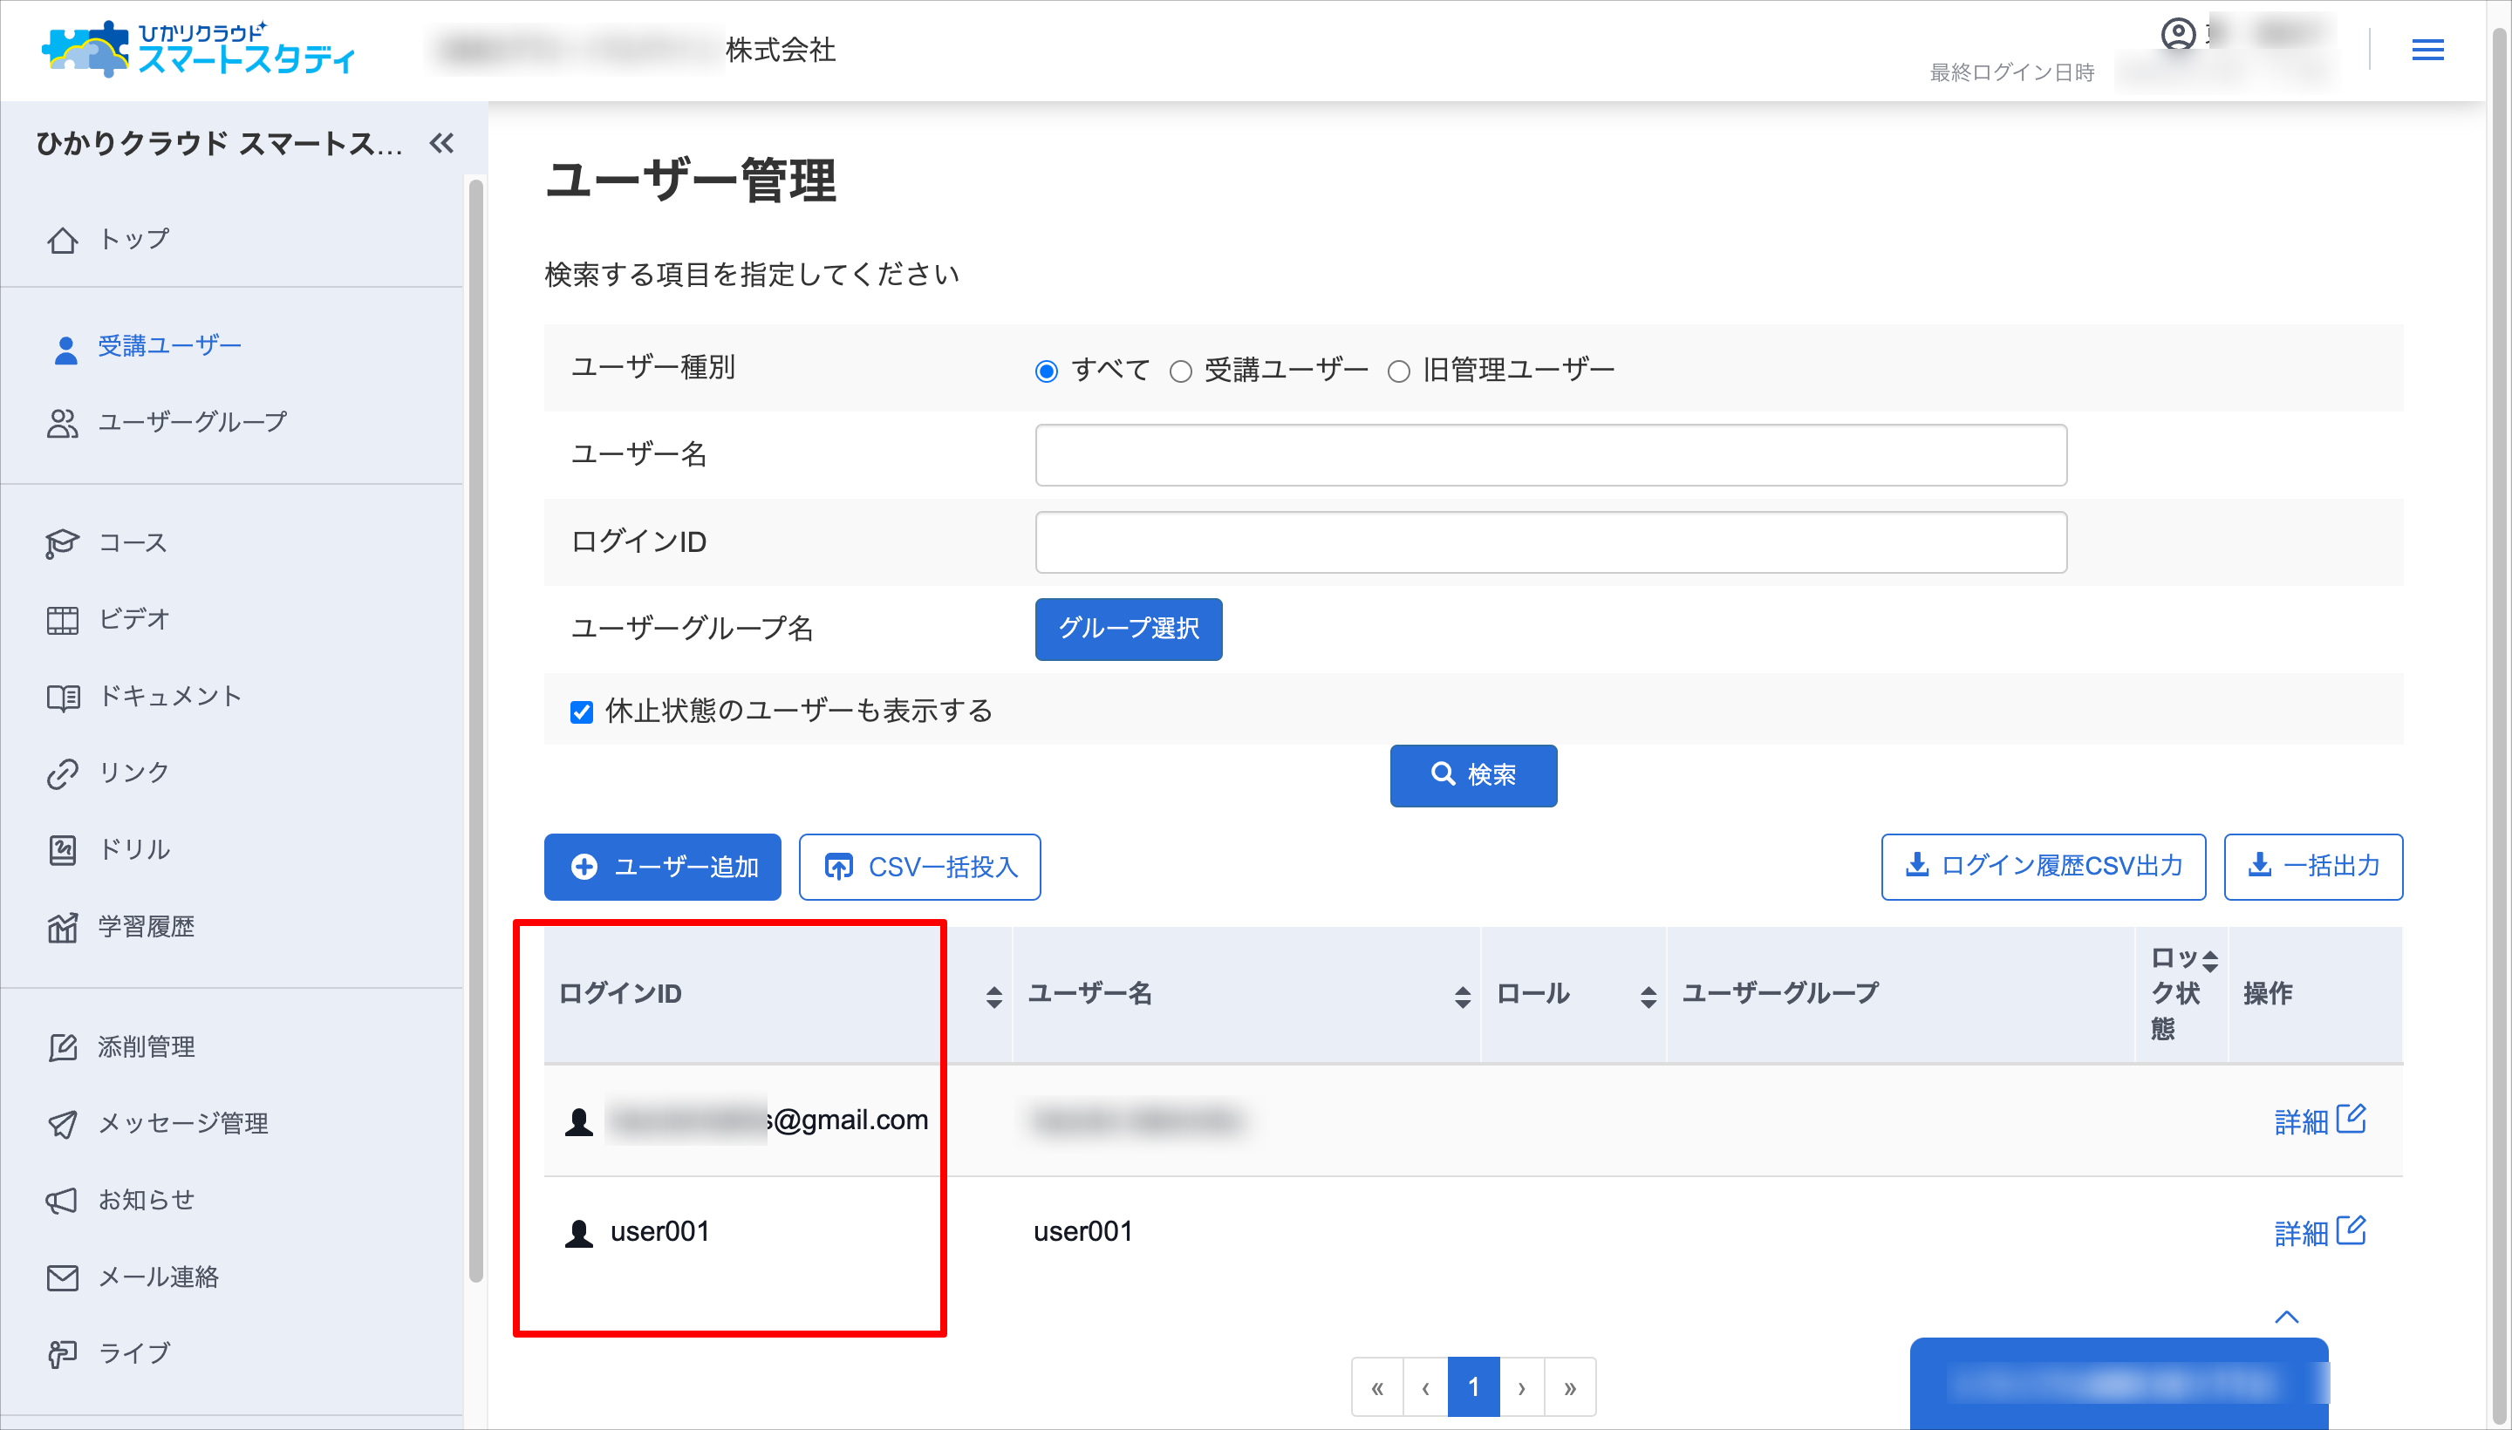Image resolution: width=2512 pixels, height=1430 pixels.
Task: Go to previous page ‹
Action: pos(1424,1388)
